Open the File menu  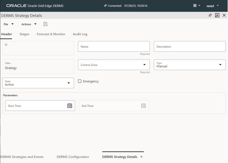[x=9, y=24]
